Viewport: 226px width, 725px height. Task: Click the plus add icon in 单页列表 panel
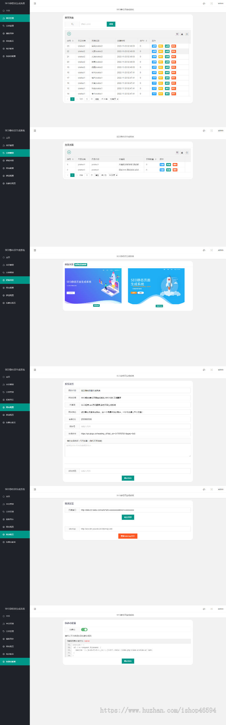click(69, 34)
